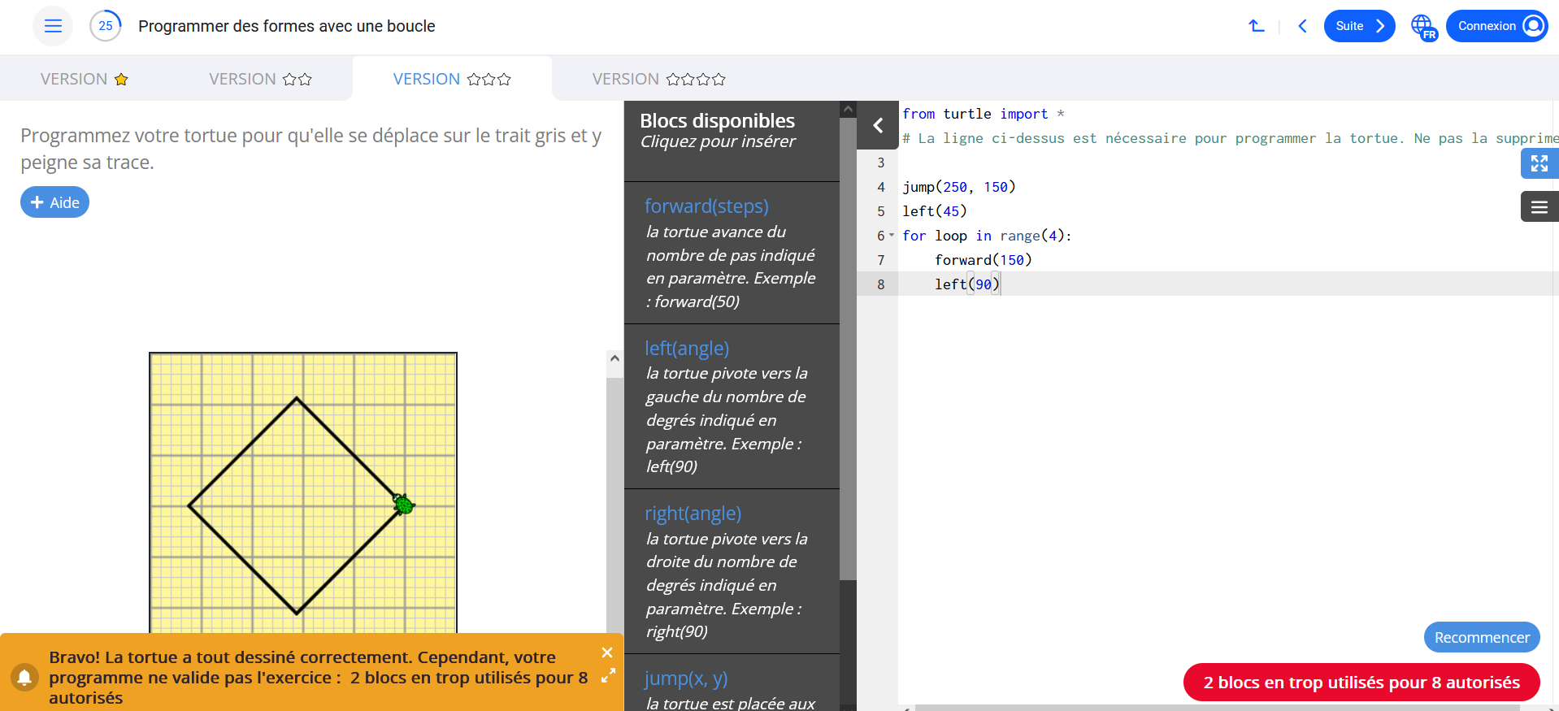Click the turtle on the drawing canvas
This screenshot has height=711, width=1559.
[404, 505]
